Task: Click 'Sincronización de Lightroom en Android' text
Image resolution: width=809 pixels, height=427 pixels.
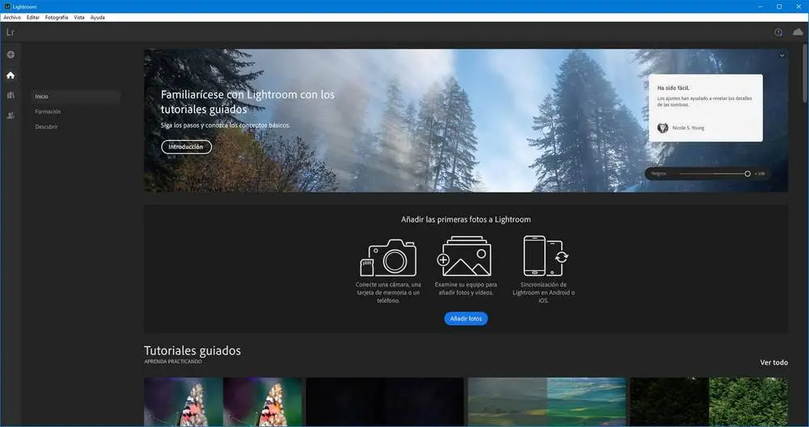Action: (x=544, y=293)
